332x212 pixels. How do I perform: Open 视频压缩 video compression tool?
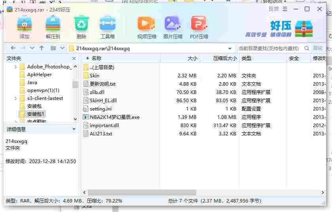[146, 28]
